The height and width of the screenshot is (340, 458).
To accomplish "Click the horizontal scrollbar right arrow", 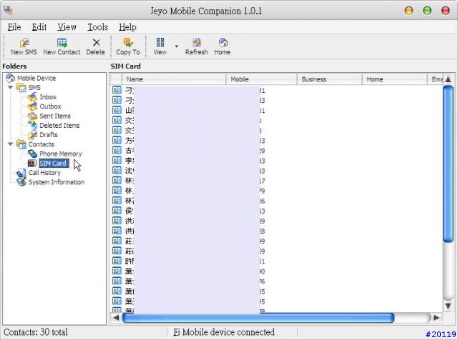I will tap(437, 318).
